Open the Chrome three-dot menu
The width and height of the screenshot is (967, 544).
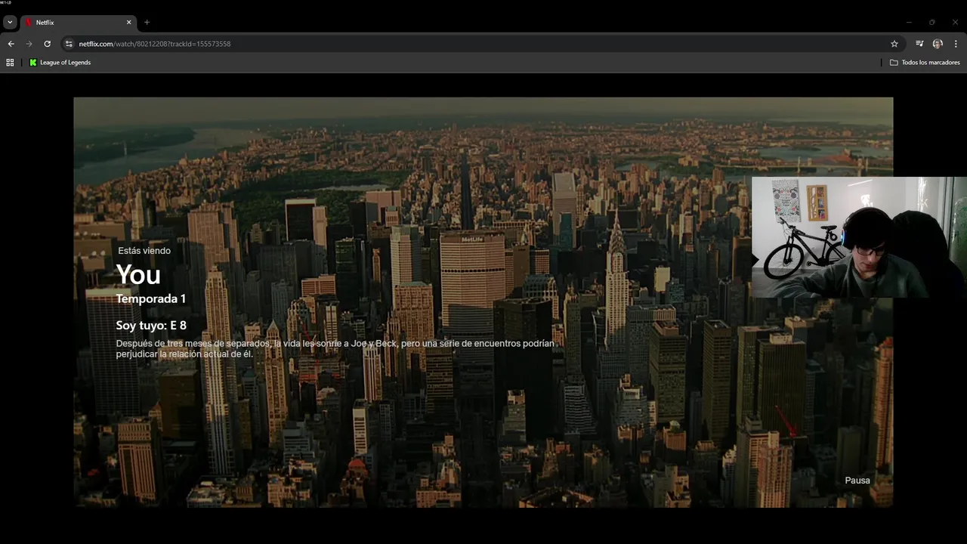(x=956, y=44)
